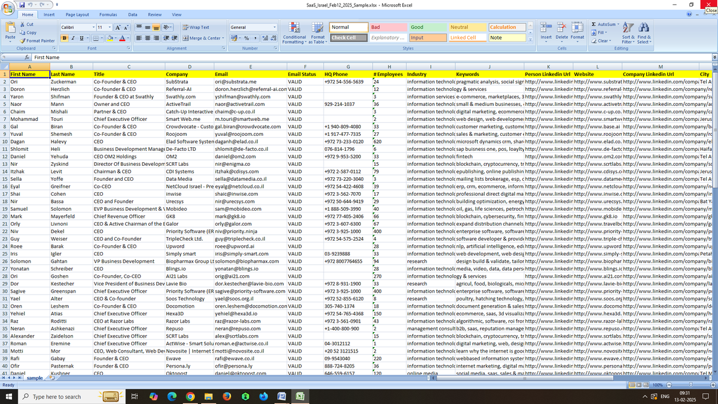Align text right

point(156,38)
